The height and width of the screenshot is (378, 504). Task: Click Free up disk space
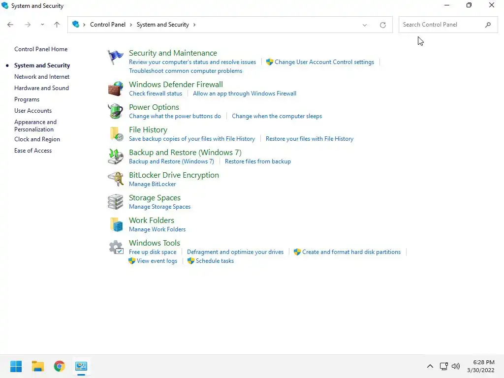tap(153, 252)
